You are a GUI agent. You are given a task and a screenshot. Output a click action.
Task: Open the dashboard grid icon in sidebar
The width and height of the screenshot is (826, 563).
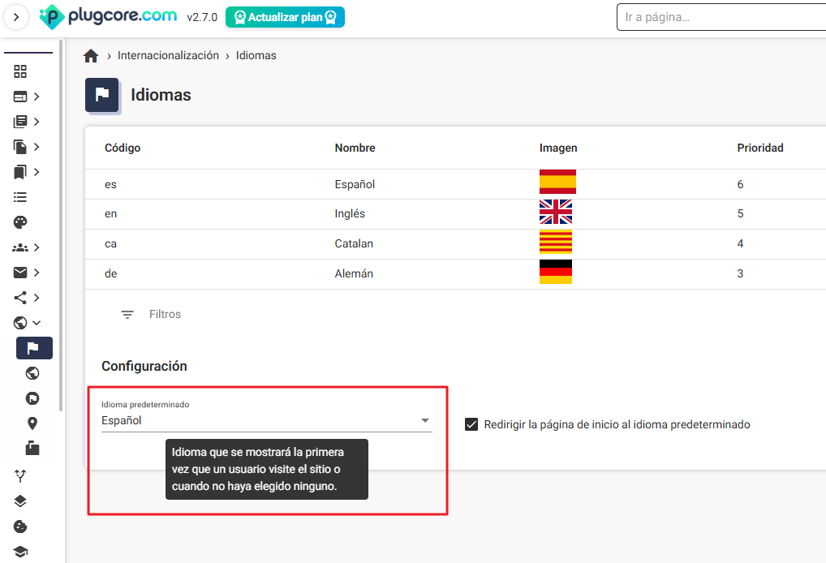[x=20, y=71]
